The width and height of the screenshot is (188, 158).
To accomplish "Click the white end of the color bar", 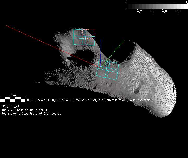I will pos(185,6).
